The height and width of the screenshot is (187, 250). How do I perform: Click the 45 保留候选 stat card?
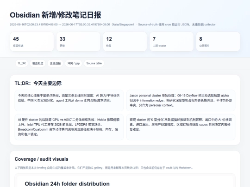pos(32,42)
